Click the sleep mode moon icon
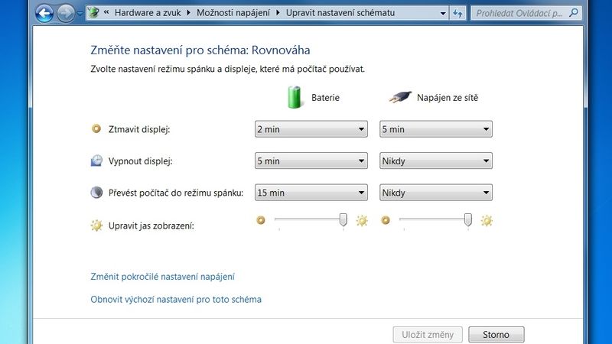 click(96, 193)
